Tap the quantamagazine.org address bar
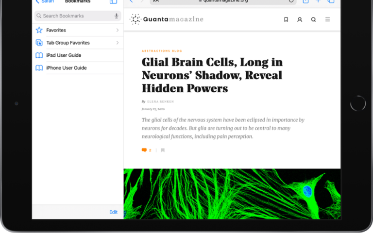The height and width of the screenshot is (233, 373). tap(223, 1)
